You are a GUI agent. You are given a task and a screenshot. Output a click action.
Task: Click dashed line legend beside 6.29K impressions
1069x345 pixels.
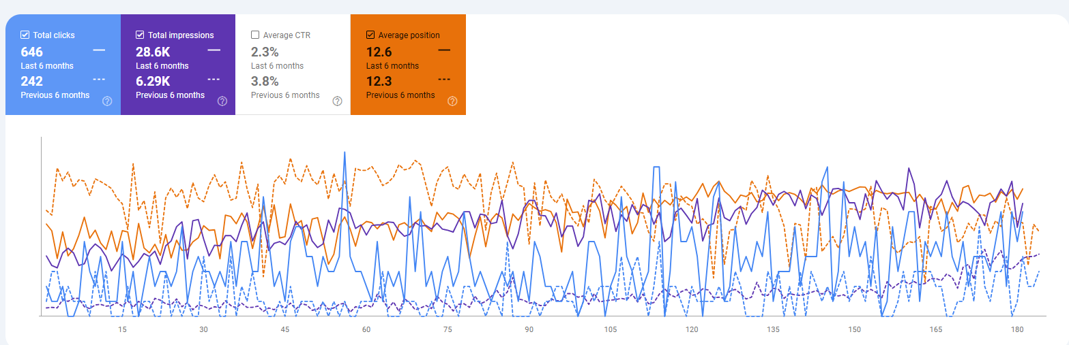click(x=214, y=80)
